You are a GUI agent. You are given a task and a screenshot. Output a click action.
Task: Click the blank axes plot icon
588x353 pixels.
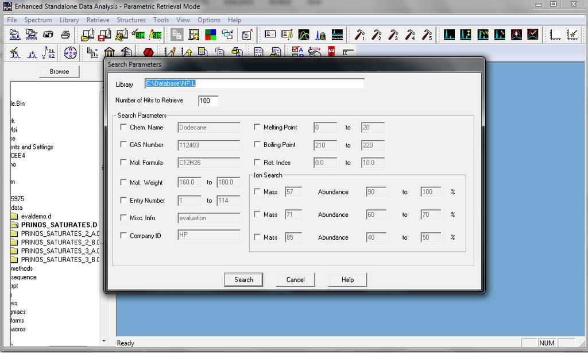555,35
